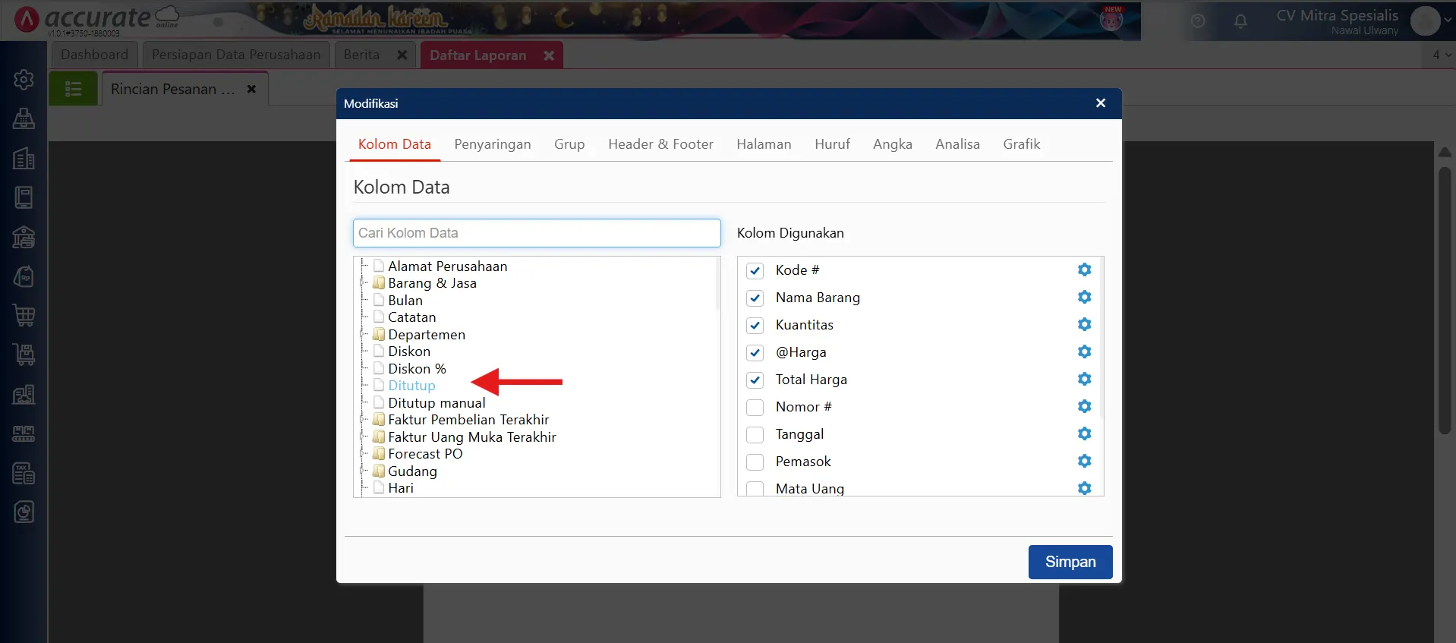Click the green list menu icon
The width and height of the screenshot is (1456, 643).
(x=74, y=90)
